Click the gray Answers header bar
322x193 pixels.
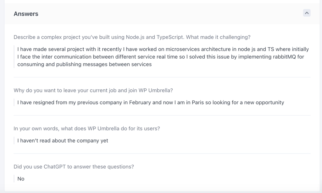(x=162, y=13)
